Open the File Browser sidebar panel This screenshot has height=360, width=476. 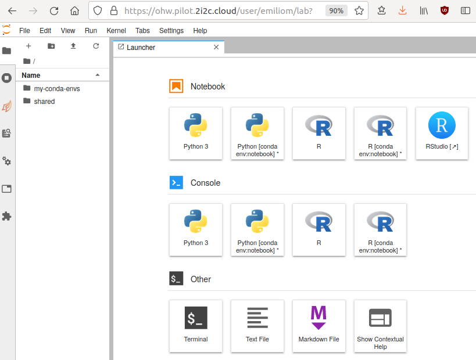point(6,51)
